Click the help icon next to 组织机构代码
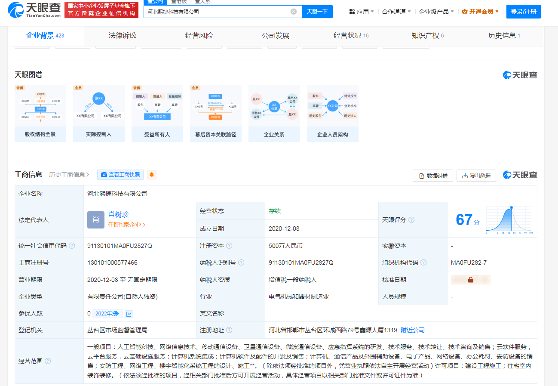Image resolution: width=558 pixels, height=386 pixels. point(423,262)
